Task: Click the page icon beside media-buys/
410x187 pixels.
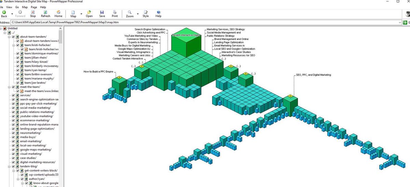Action: pos(17,137)
